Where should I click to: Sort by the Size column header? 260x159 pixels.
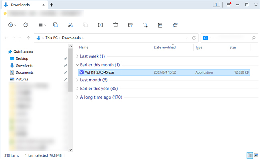click(233, 48)
